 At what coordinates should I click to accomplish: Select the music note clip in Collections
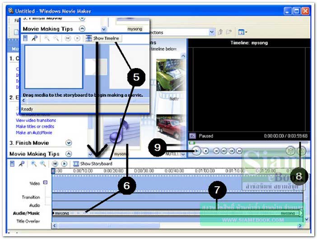(x=121, y=132)
